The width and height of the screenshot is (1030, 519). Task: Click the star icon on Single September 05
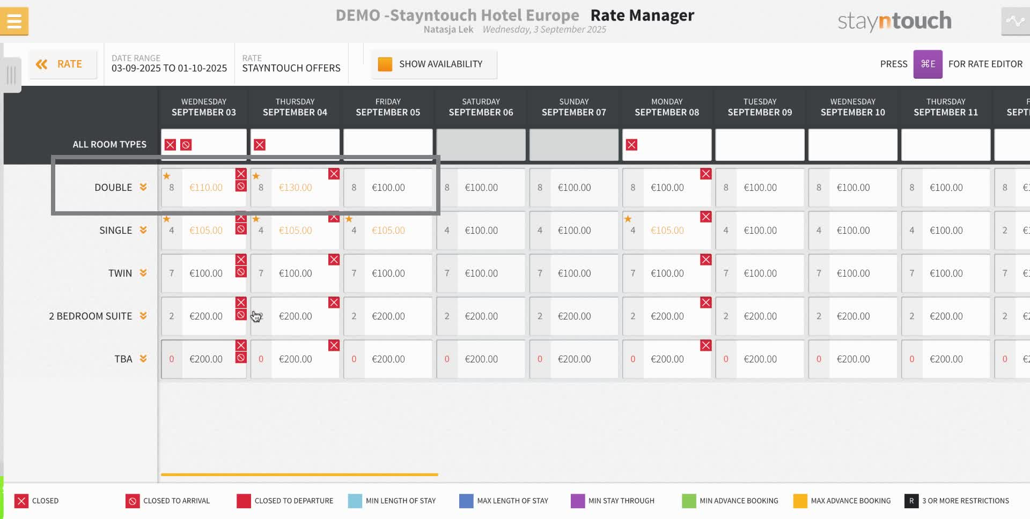point(349,219)
